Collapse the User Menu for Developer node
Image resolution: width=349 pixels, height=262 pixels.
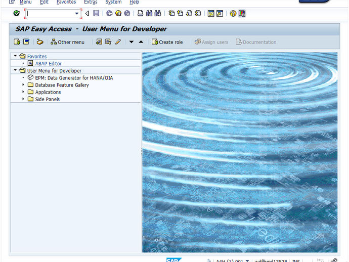pos(15,70)
